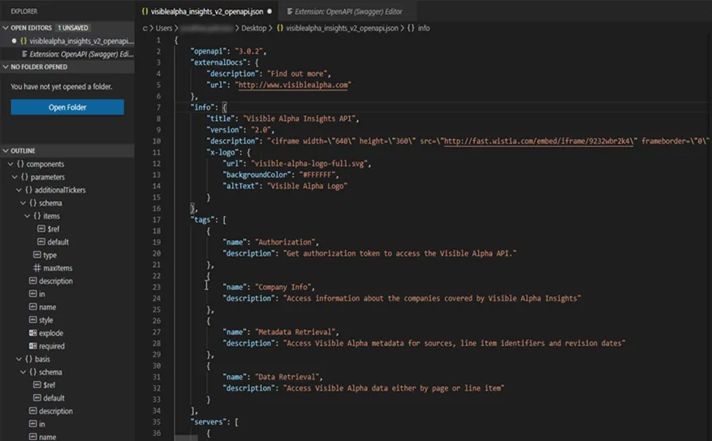Click the Open Folder button

[67, 107]
